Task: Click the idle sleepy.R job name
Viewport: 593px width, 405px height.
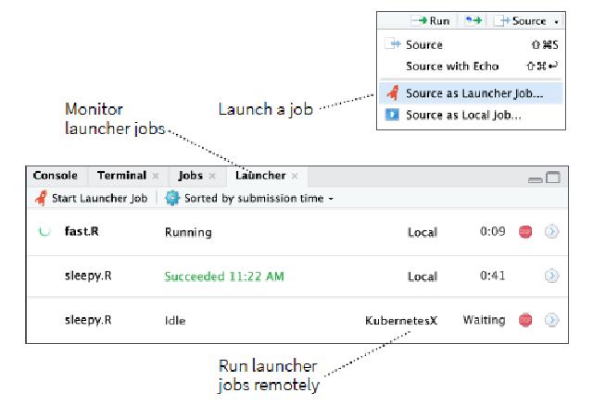Action: pyautogui.click(x=88, y=320)
